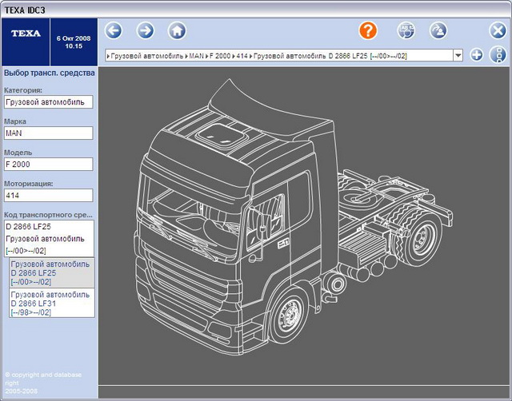Close the application with the X icon
This screenshot has width=512, height=401.
click(498, 31)
